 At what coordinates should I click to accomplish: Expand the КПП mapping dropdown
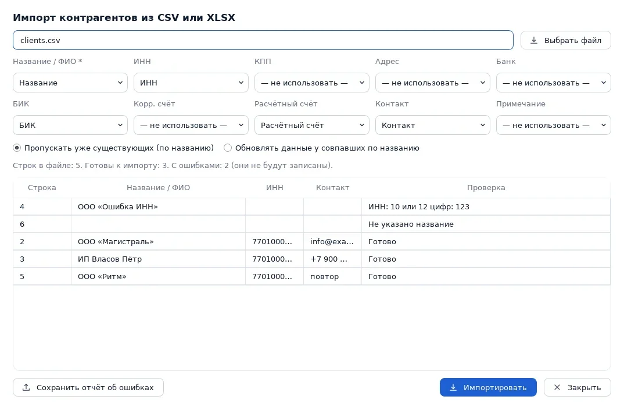311,83
